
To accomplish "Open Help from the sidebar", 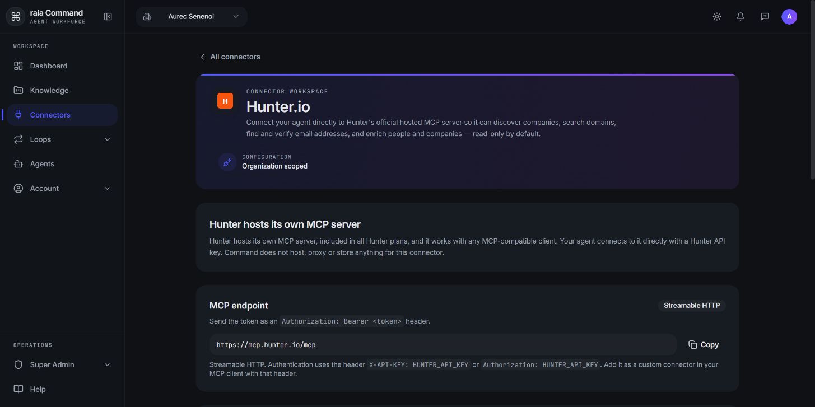I will point(62,389).
